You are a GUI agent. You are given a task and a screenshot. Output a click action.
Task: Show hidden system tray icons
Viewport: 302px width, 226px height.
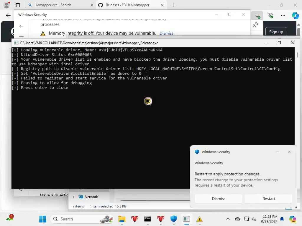pyautogui.click(x=228, y=219)
